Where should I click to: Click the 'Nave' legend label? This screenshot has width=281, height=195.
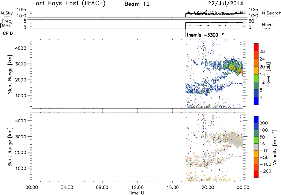tap(267, 25)
